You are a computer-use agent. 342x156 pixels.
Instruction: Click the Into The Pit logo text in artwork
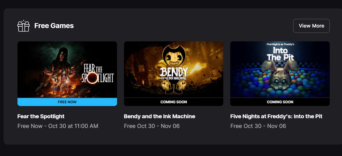pyautogui.click(x=280, y=53)
